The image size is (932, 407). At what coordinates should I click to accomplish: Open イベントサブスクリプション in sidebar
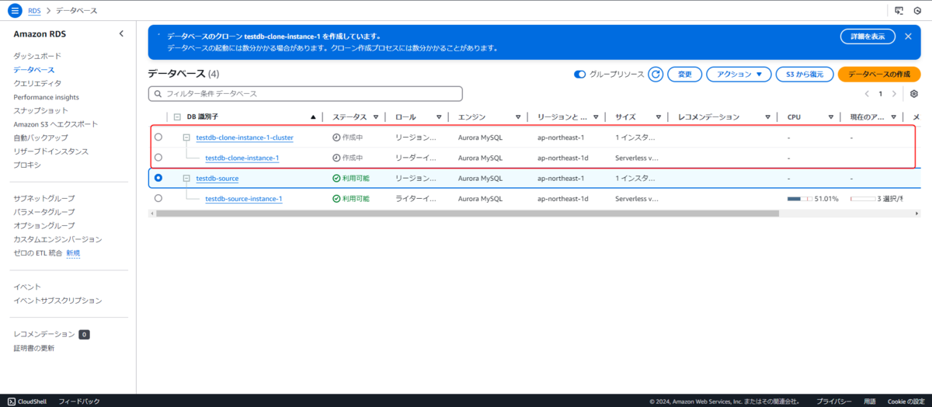(57, 300)
